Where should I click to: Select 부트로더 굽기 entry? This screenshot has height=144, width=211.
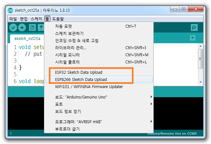(x=99, y=129)
